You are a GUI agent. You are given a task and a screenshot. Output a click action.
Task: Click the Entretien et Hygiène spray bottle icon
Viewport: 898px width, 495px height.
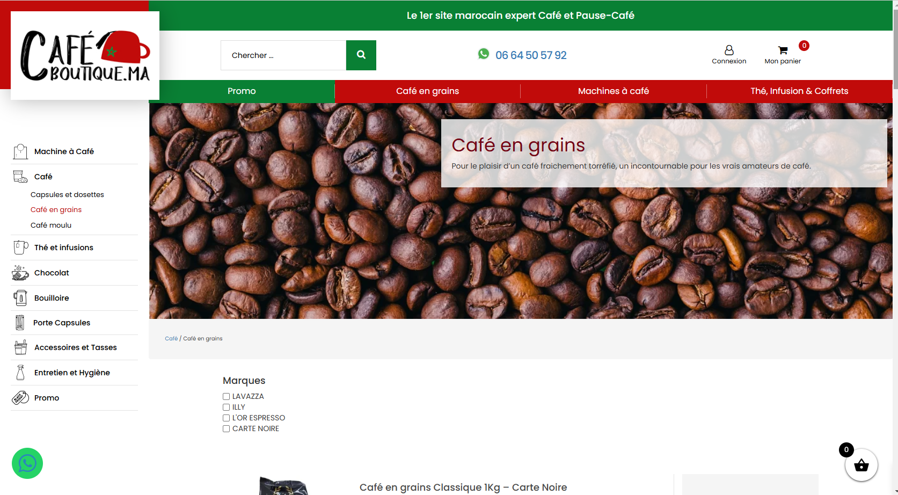pyautogui.click(x=20, y=373)
